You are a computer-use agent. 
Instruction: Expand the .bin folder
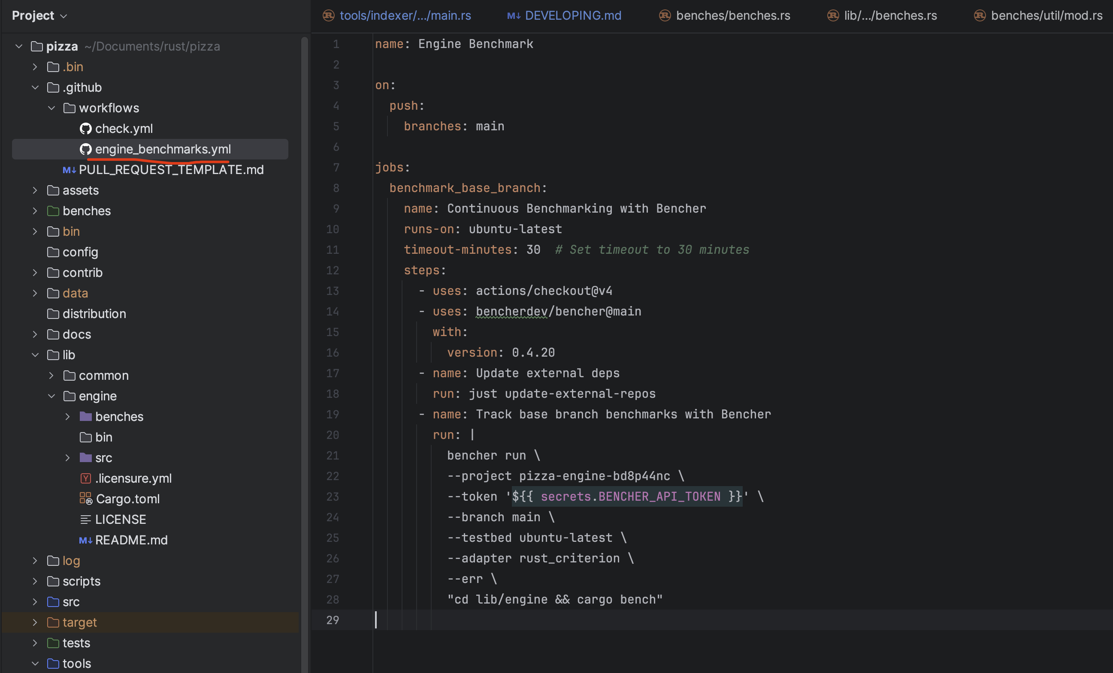click(35, 67)
